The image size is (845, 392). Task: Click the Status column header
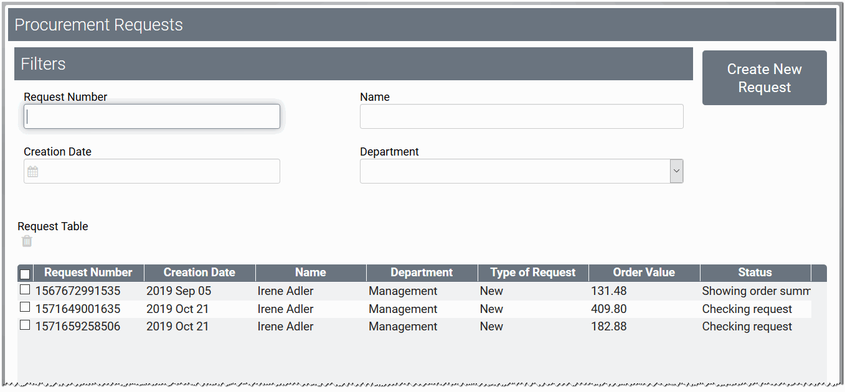755,273
